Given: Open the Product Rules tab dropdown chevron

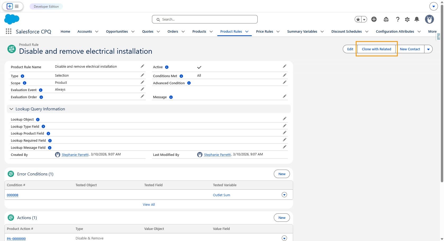Looking at the screenshot, I should pyautogui.click(x=247, y=32).
